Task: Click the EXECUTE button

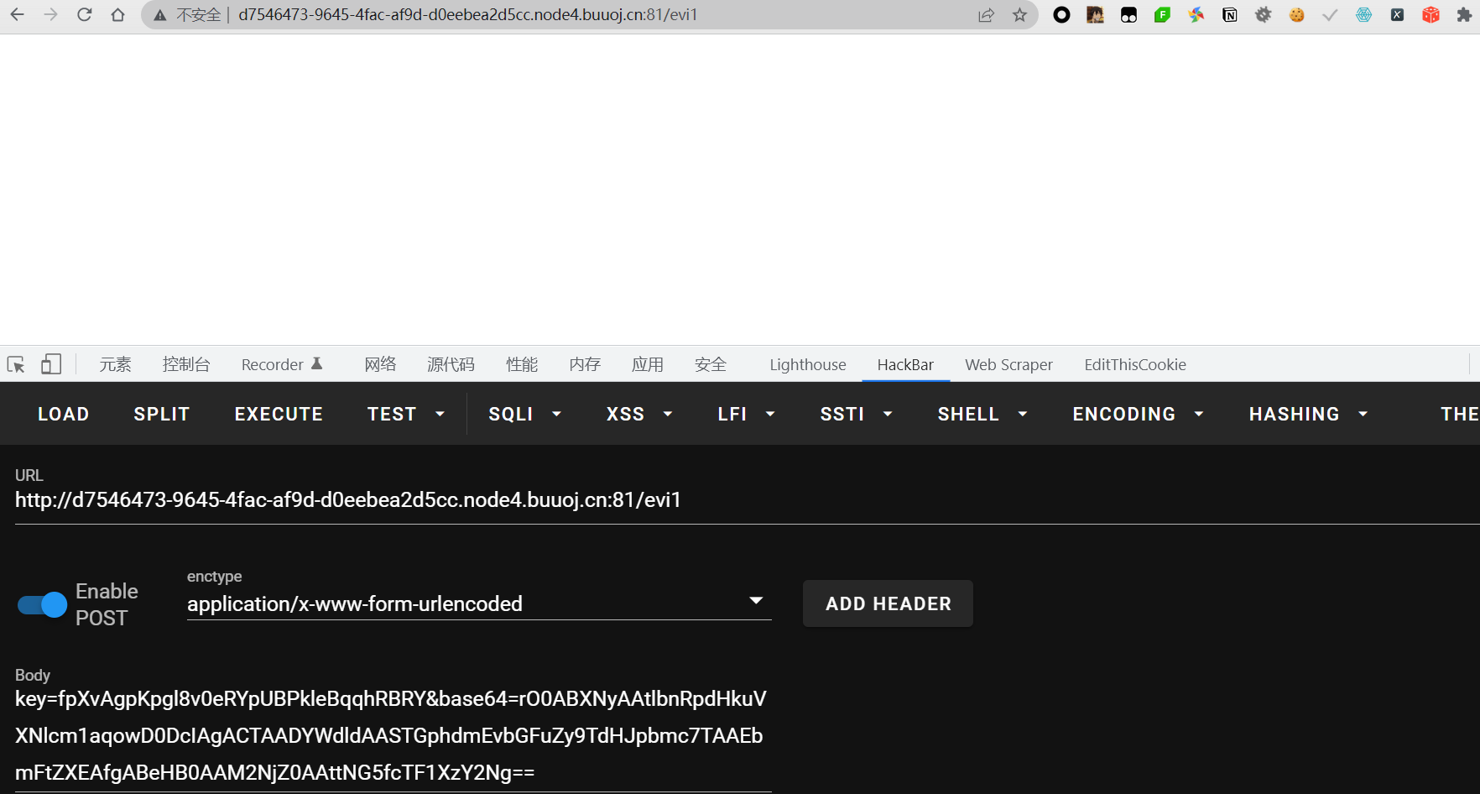Action: tap(279, 414)
